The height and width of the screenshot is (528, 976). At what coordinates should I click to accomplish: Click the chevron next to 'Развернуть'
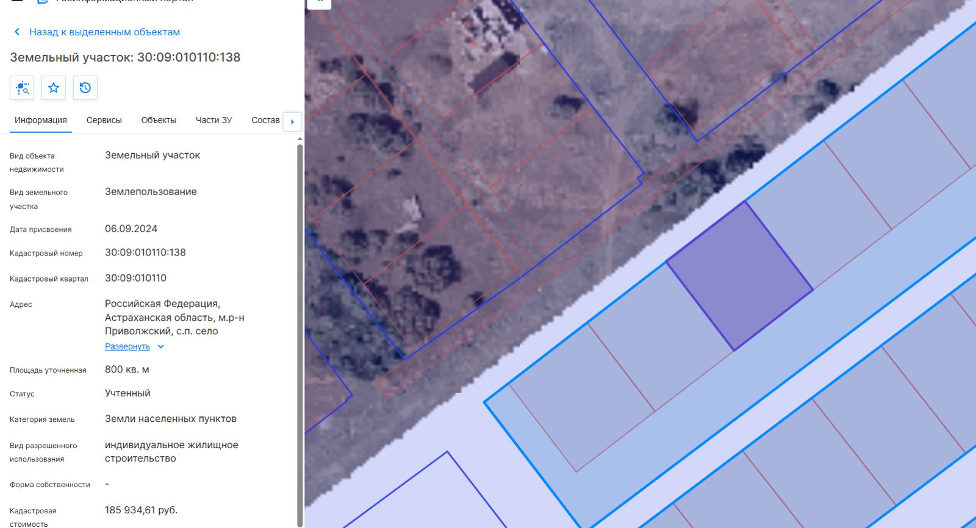point(161,346)
